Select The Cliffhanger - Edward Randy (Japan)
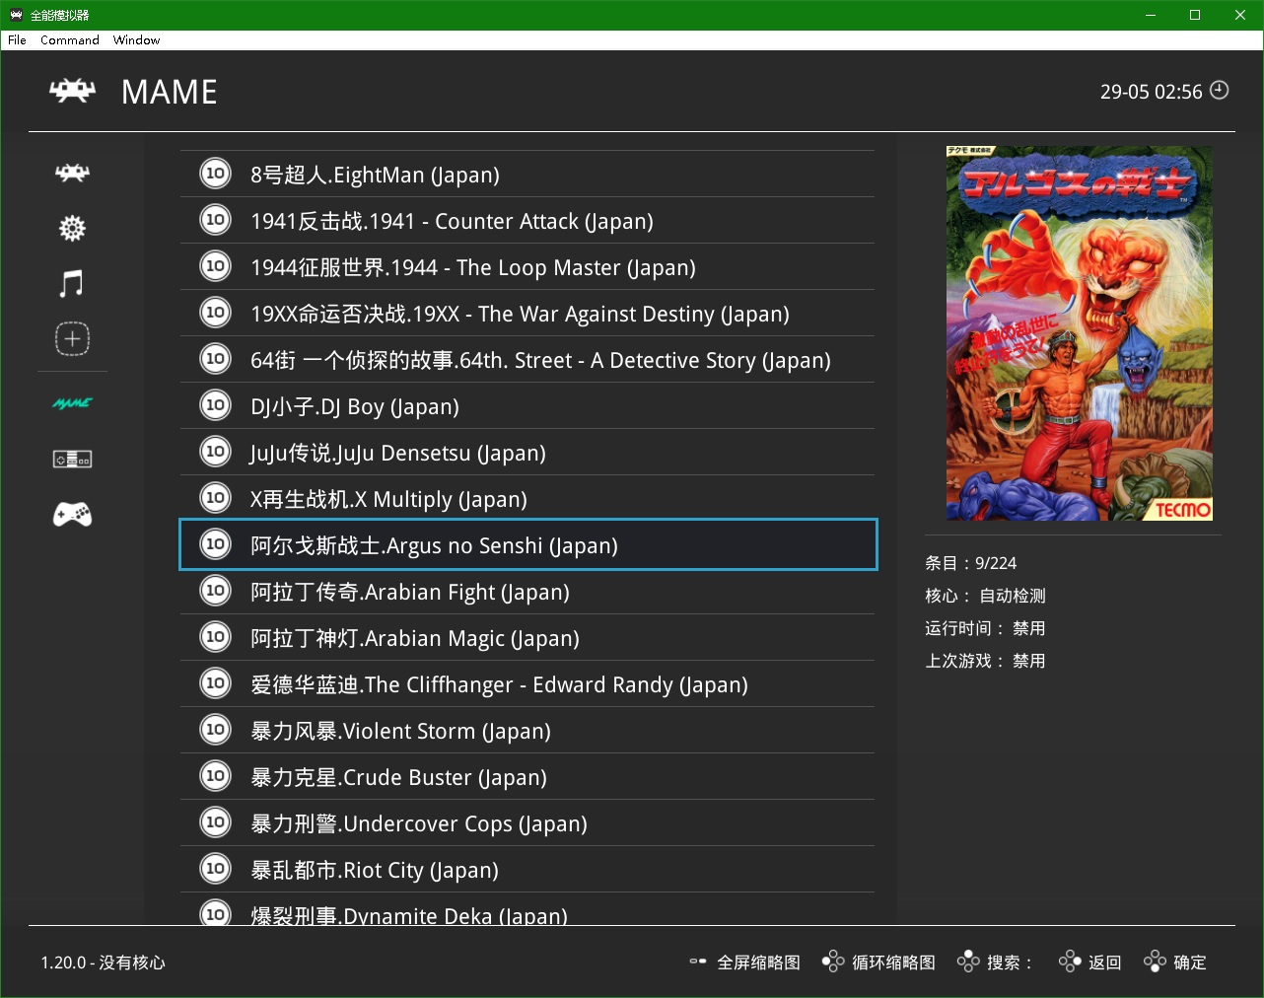This screenshot has height=998, width=1264. pos(527,683)
